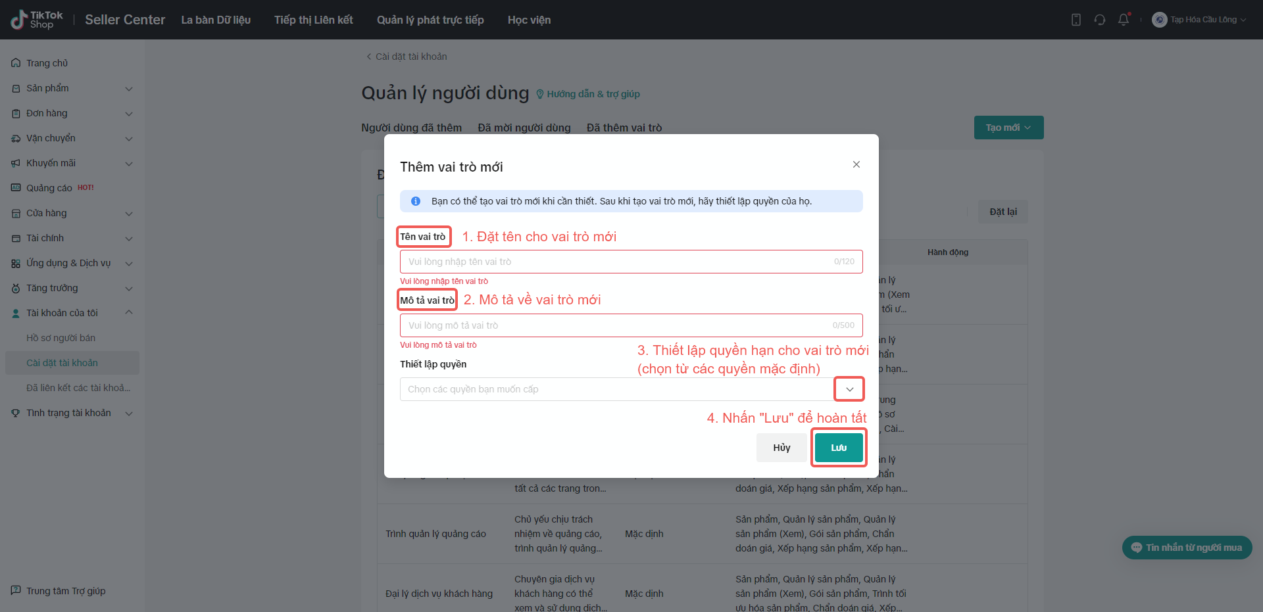Open the Thiết lập quyền permissions dropdown
This screenshot has width=1263, height=612.
click(631, 389)
